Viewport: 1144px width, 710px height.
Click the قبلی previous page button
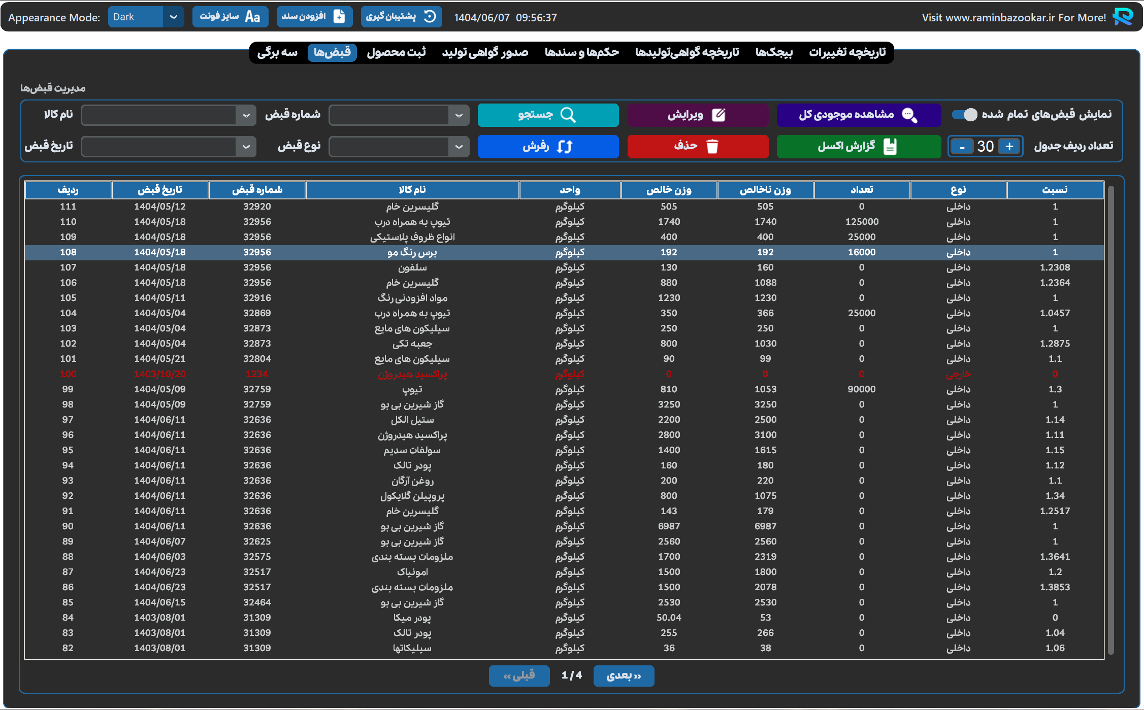tap(519, 675)
